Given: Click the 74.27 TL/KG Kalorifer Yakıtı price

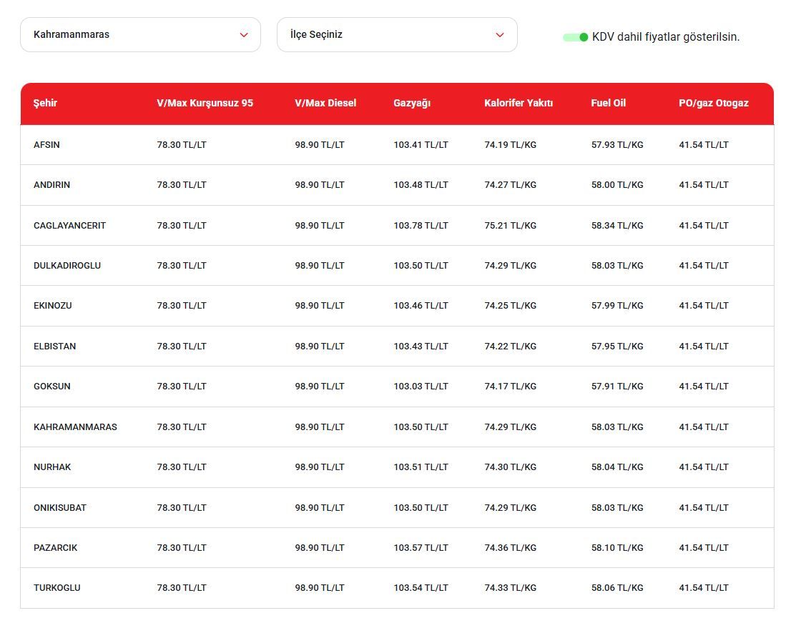Looking at the screenshot, I should click(511, 185).
